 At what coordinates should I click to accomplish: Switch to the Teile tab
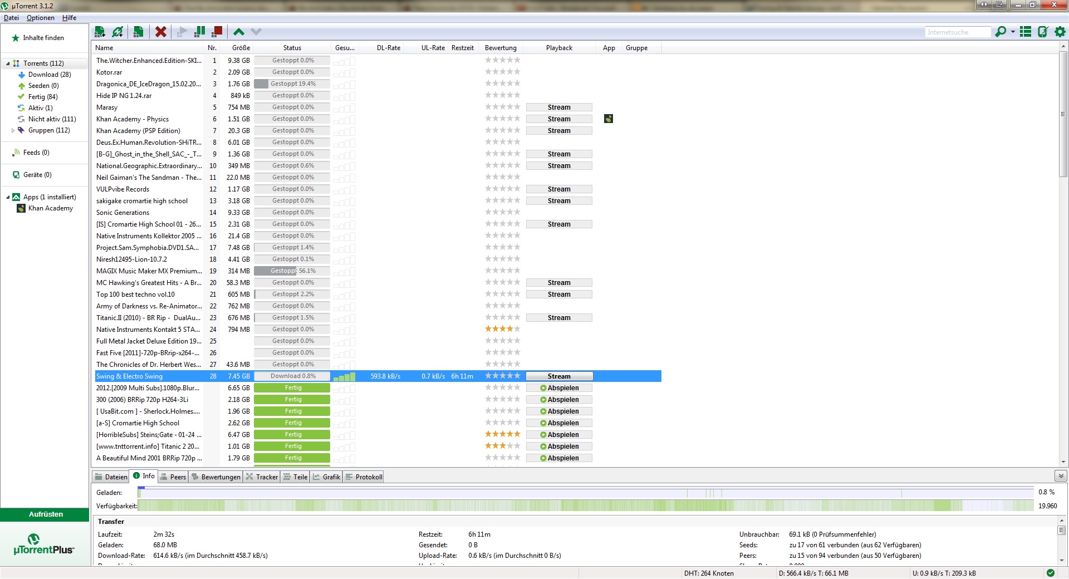coord(295,477)
